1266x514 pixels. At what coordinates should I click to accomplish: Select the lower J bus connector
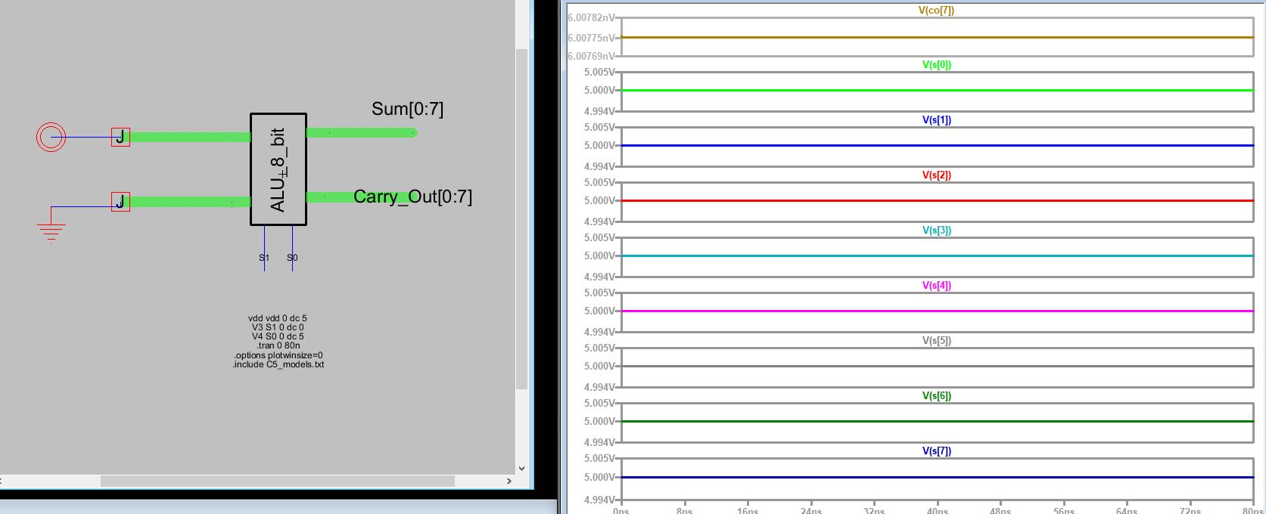point(120,202)
